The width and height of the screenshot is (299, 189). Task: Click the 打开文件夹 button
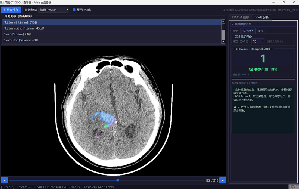click(x=11, y=10)
